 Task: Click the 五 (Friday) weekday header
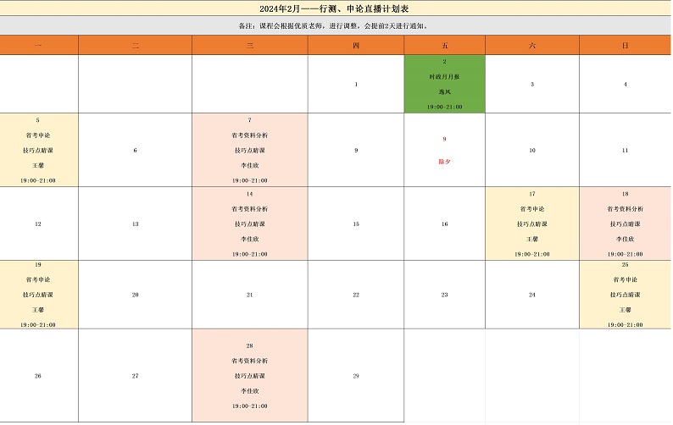click(x=445, y=45)
